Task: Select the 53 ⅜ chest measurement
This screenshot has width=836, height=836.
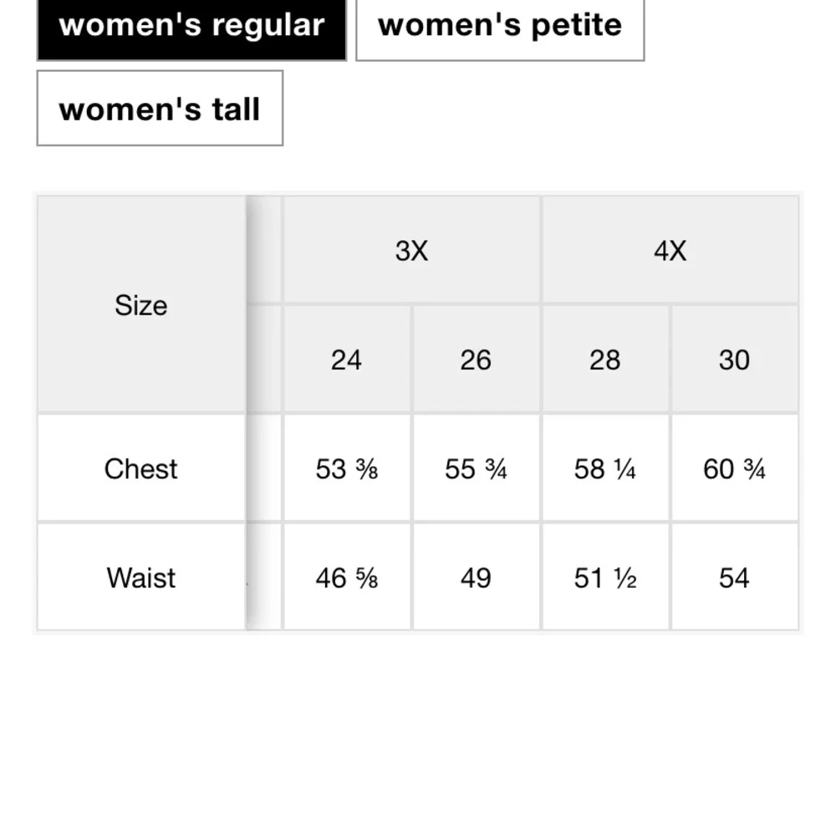Action: click(x=346, y=469)
